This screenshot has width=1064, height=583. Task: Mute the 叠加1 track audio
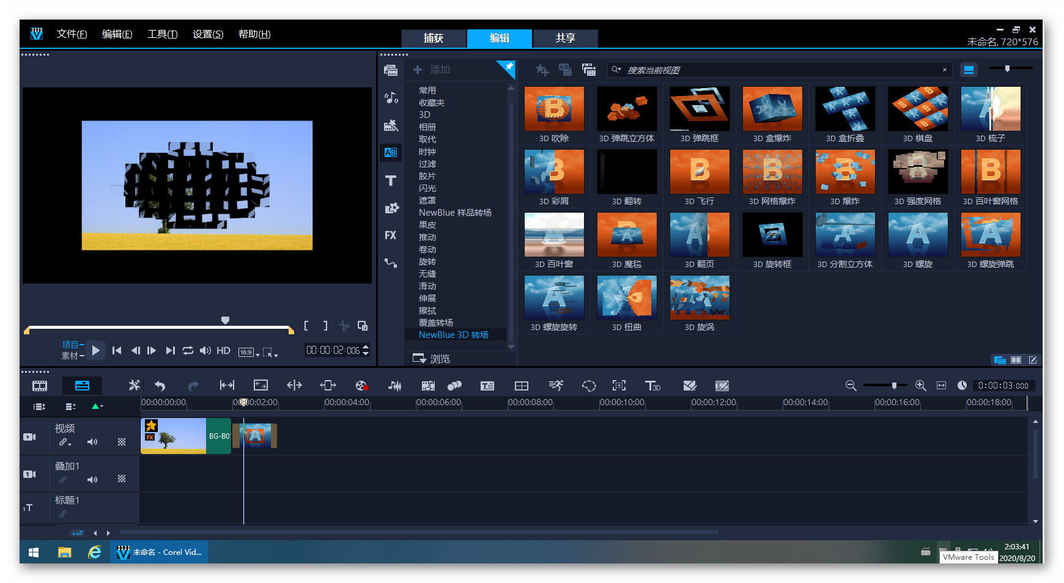(92, 480)
